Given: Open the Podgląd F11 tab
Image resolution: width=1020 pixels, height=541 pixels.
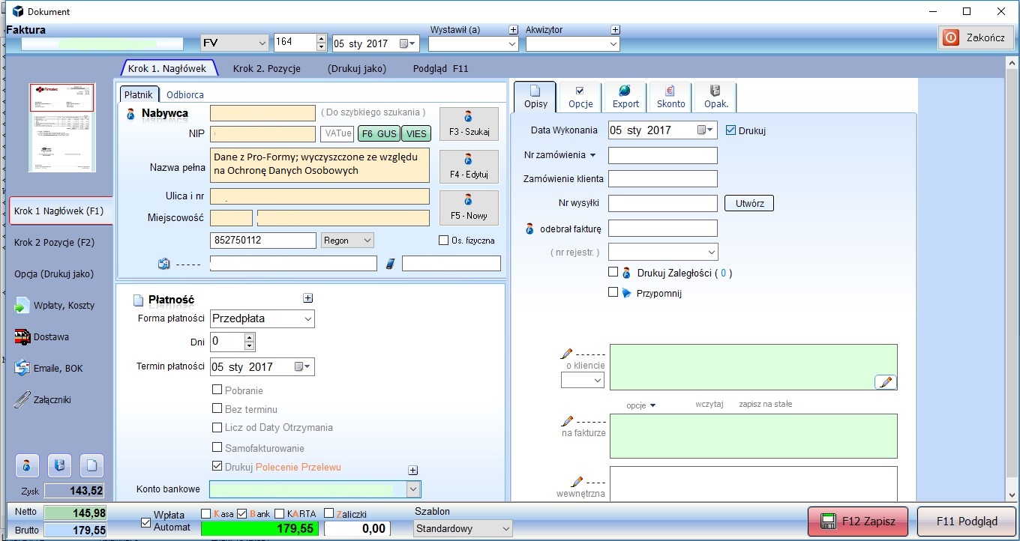Looking at the screenshot, I should point(440,68).
